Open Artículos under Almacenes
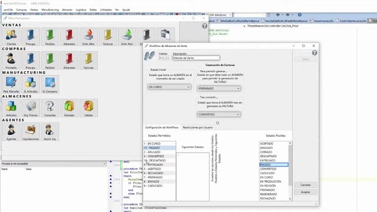Viewport: 377px width, 212px height. (x=11, y=108)
